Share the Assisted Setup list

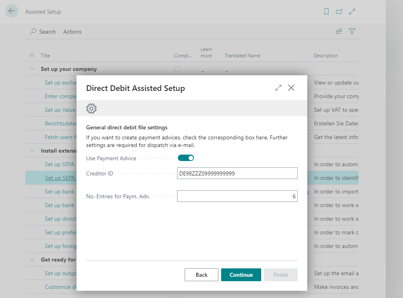(x=339, y=31)
